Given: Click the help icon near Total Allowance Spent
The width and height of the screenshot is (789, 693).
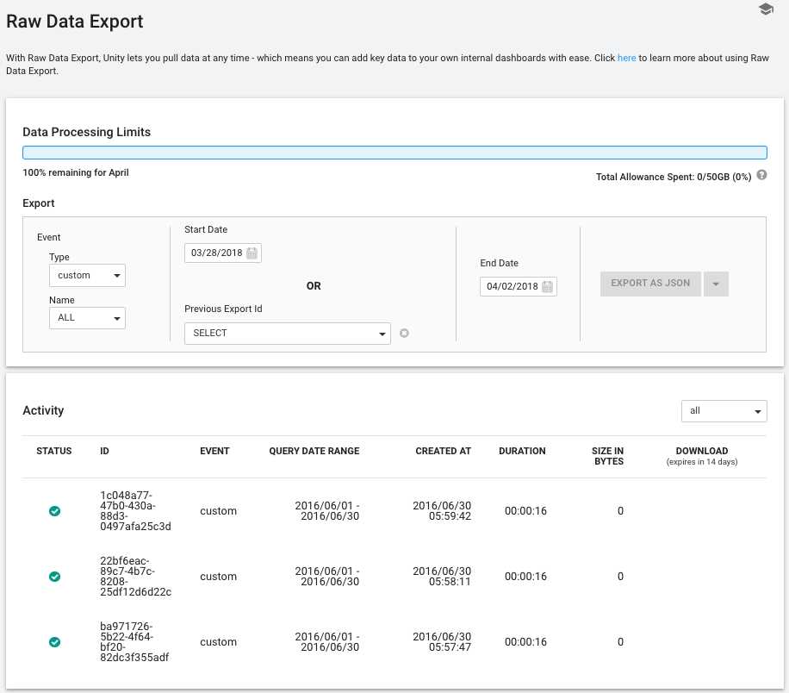Looking at the screenshot, I should click(x=761, y=175).
